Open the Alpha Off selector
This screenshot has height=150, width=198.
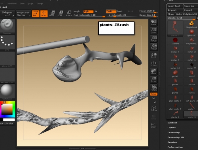click(x=7, y=59)
